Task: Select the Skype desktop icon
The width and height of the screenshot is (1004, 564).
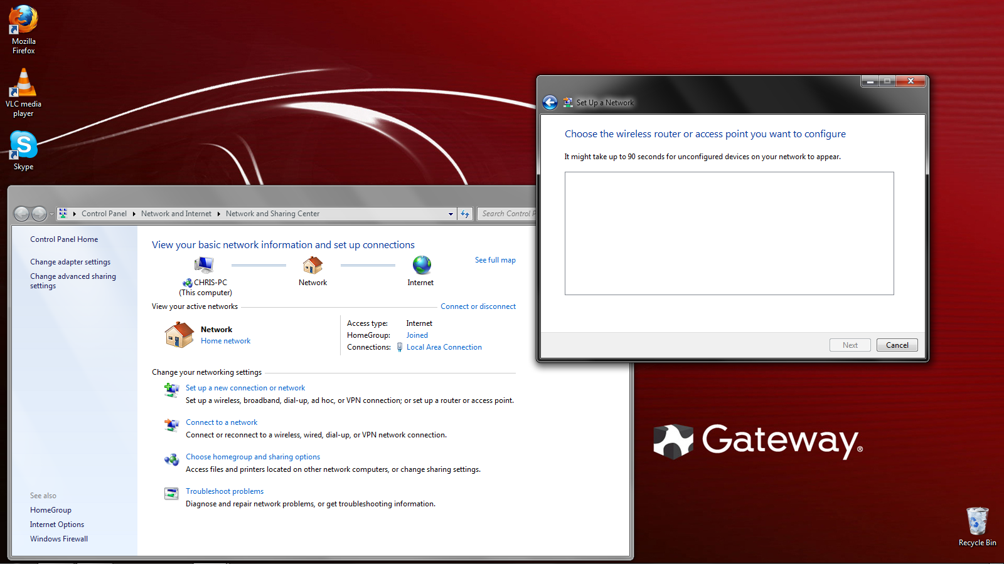Action: (x=23, y=150)
